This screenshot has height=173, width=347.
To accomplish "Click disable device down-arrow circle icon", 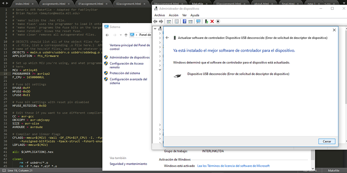I will [x=218, y=21].
